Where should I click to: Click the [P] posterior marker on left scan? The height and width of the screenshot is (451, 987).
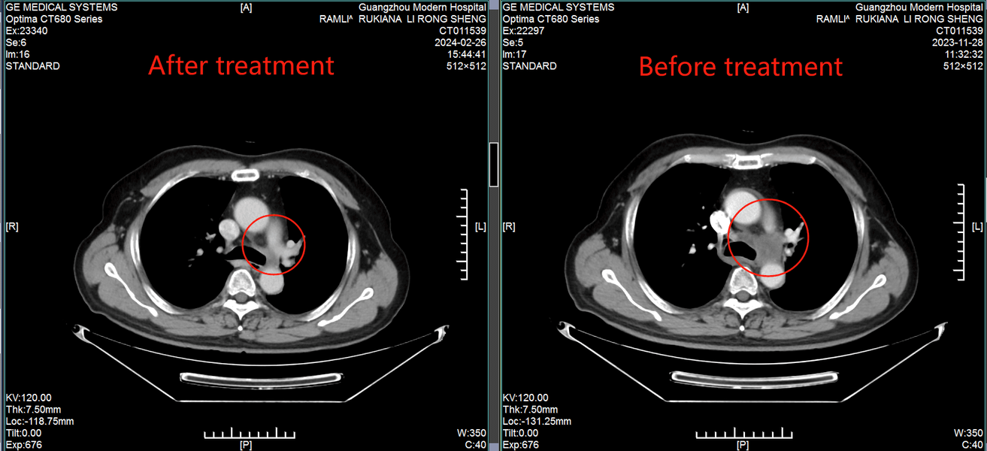pos(246,445)
